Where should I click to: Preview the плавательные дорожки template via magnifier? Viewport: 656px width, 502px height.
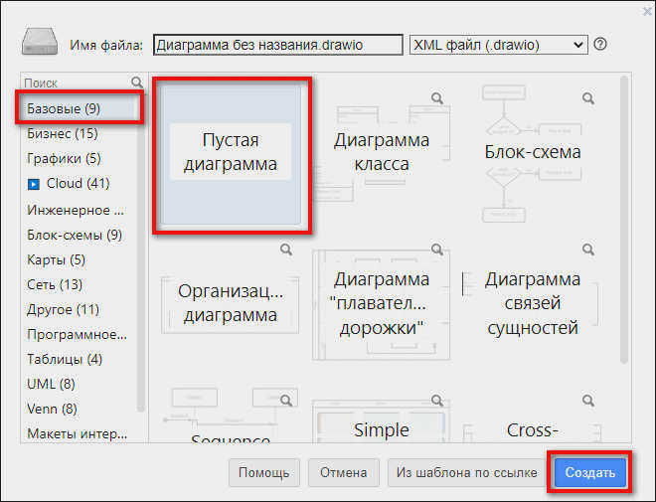coord(437,250)
